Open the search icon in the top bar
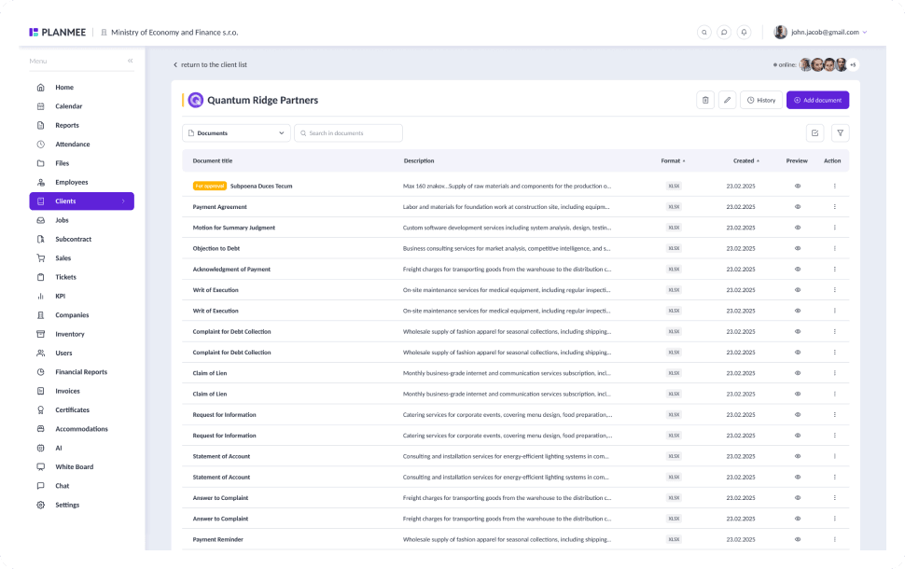This screenshot has width=905, height=569. [704, 33]
